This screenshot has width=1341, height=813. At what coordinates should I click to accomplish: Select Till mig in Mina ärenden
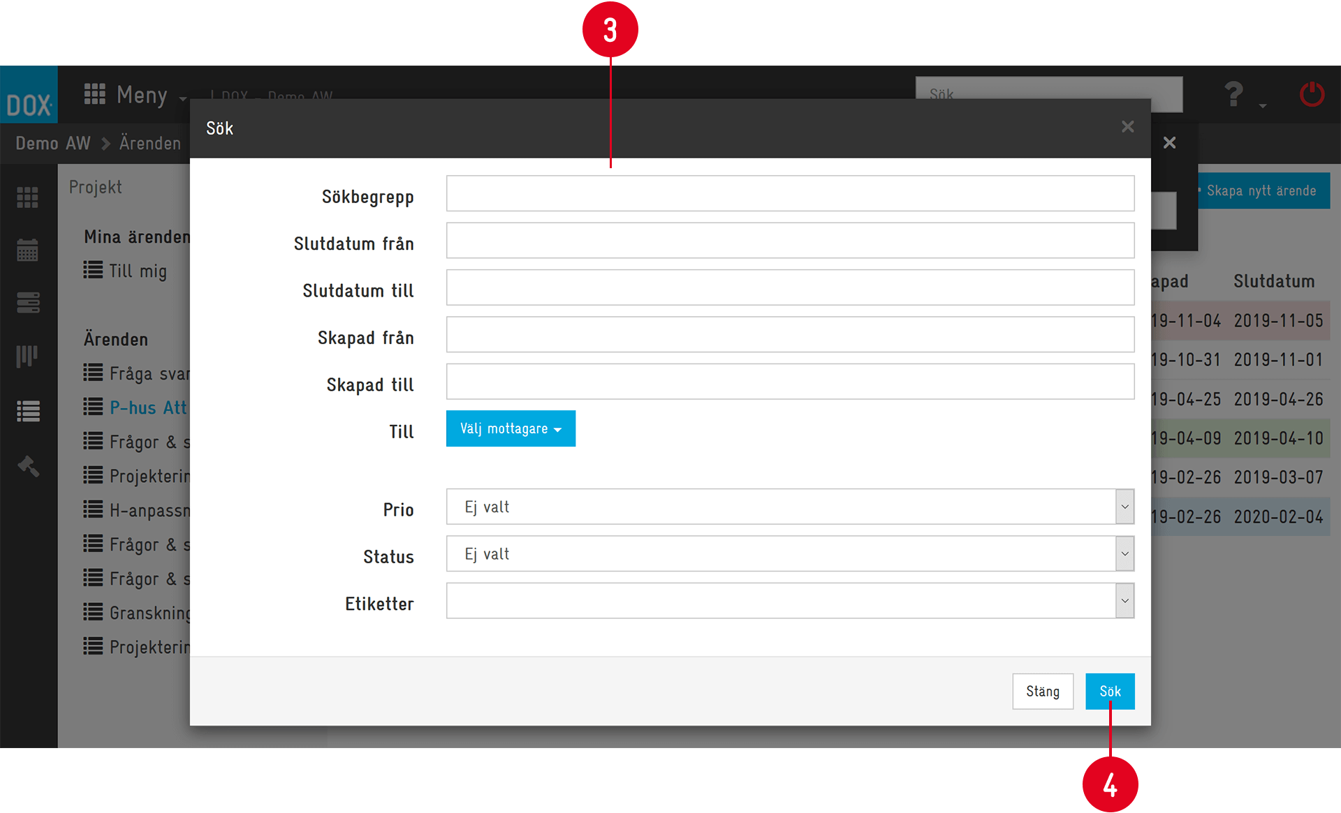click(x=138, y=271)
